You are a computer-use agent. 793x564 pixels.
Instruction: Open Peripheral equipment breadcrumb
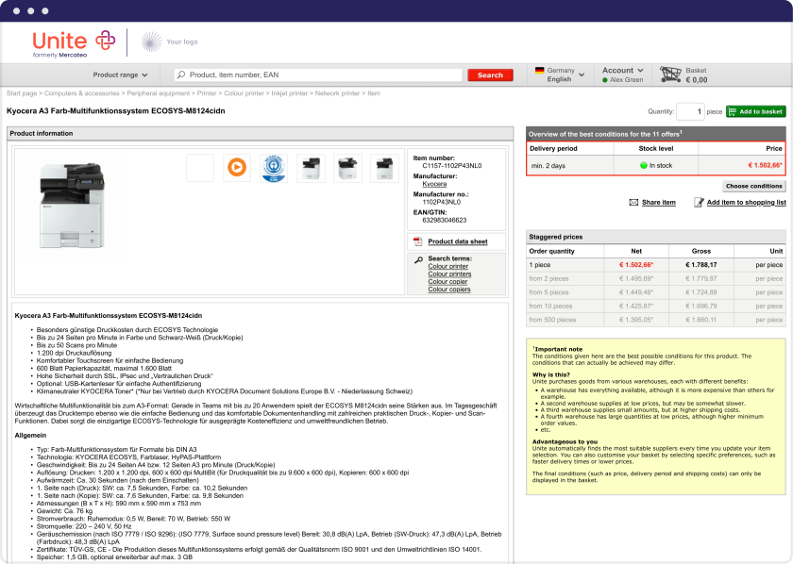tap(159, 93)
